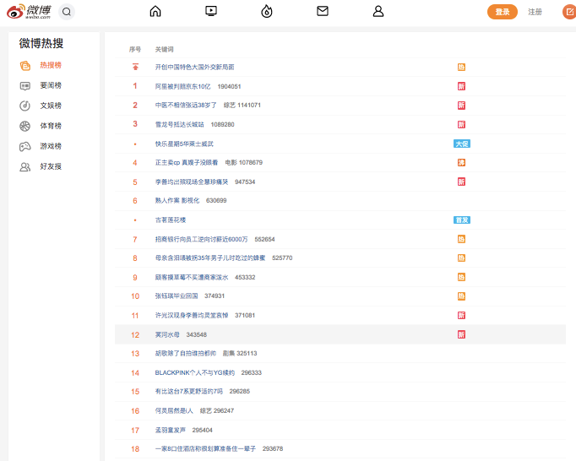Open the profile person icon
The height and width of the screenshot is (461, 576).
point(378,11)
